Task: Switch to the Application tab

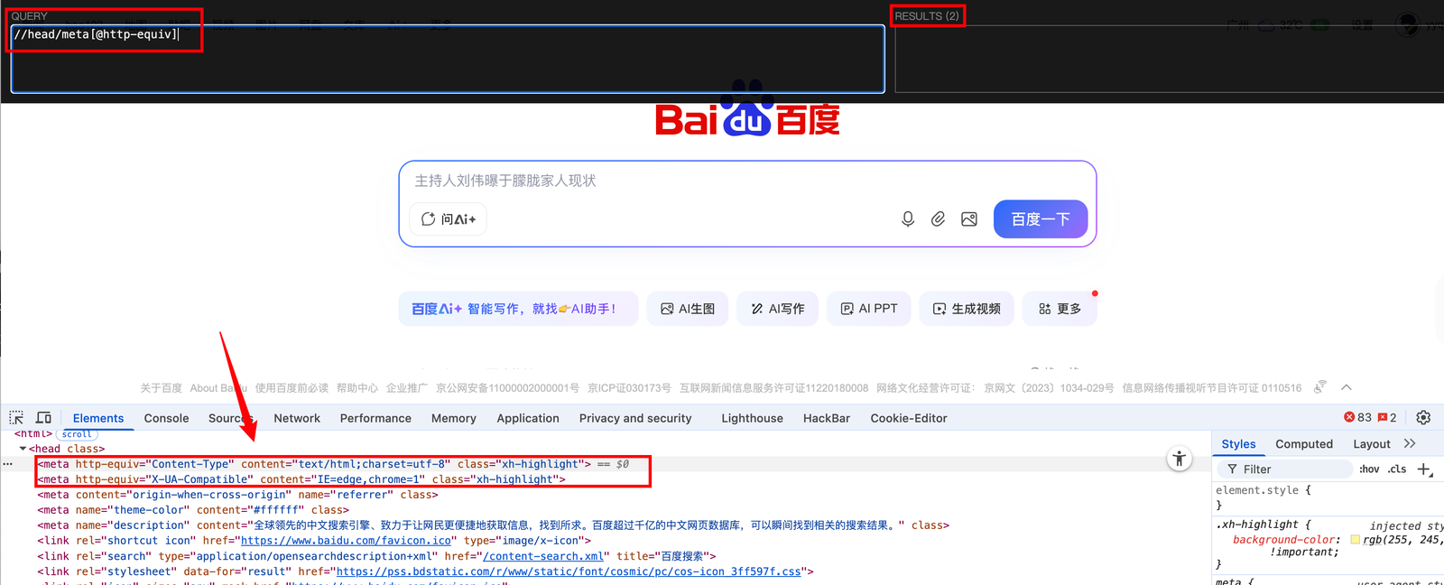Action: (x=528, y=418)
